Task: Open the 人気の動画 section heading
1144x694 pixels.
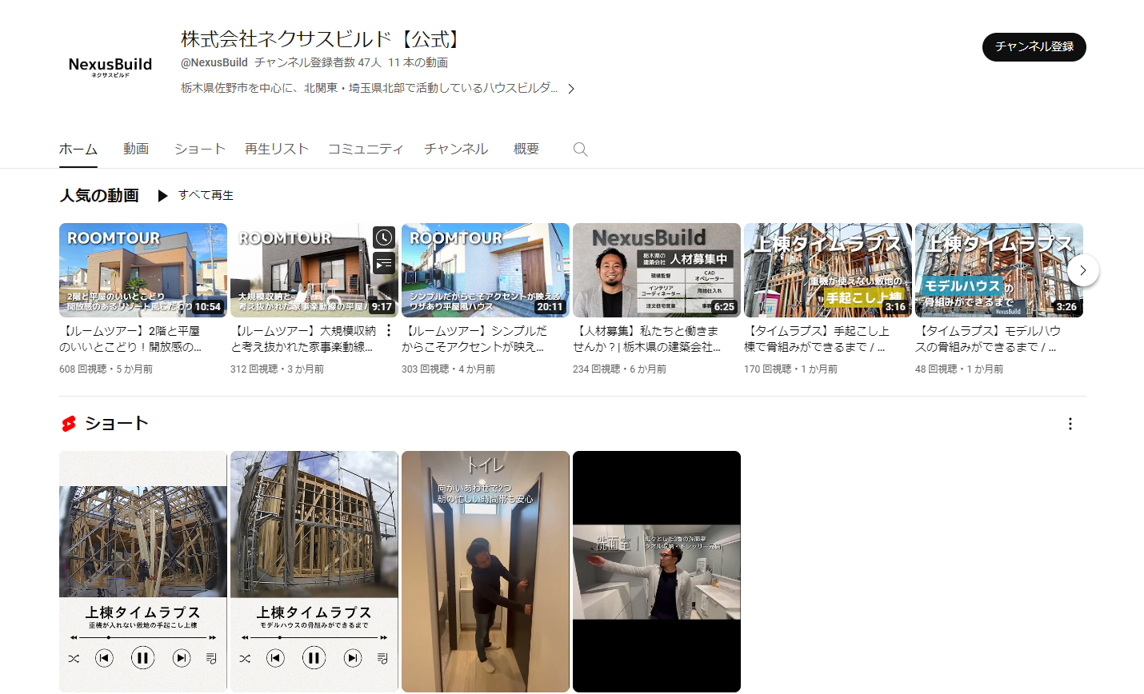Action: tap(99, 196)
